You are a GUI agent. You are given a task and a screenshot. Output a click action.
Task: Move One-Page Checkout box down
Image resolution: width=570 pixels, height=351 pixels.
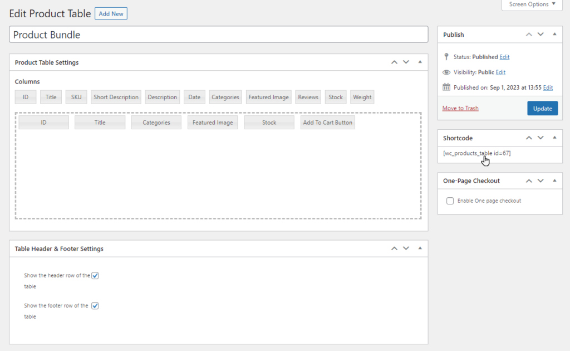540,181
